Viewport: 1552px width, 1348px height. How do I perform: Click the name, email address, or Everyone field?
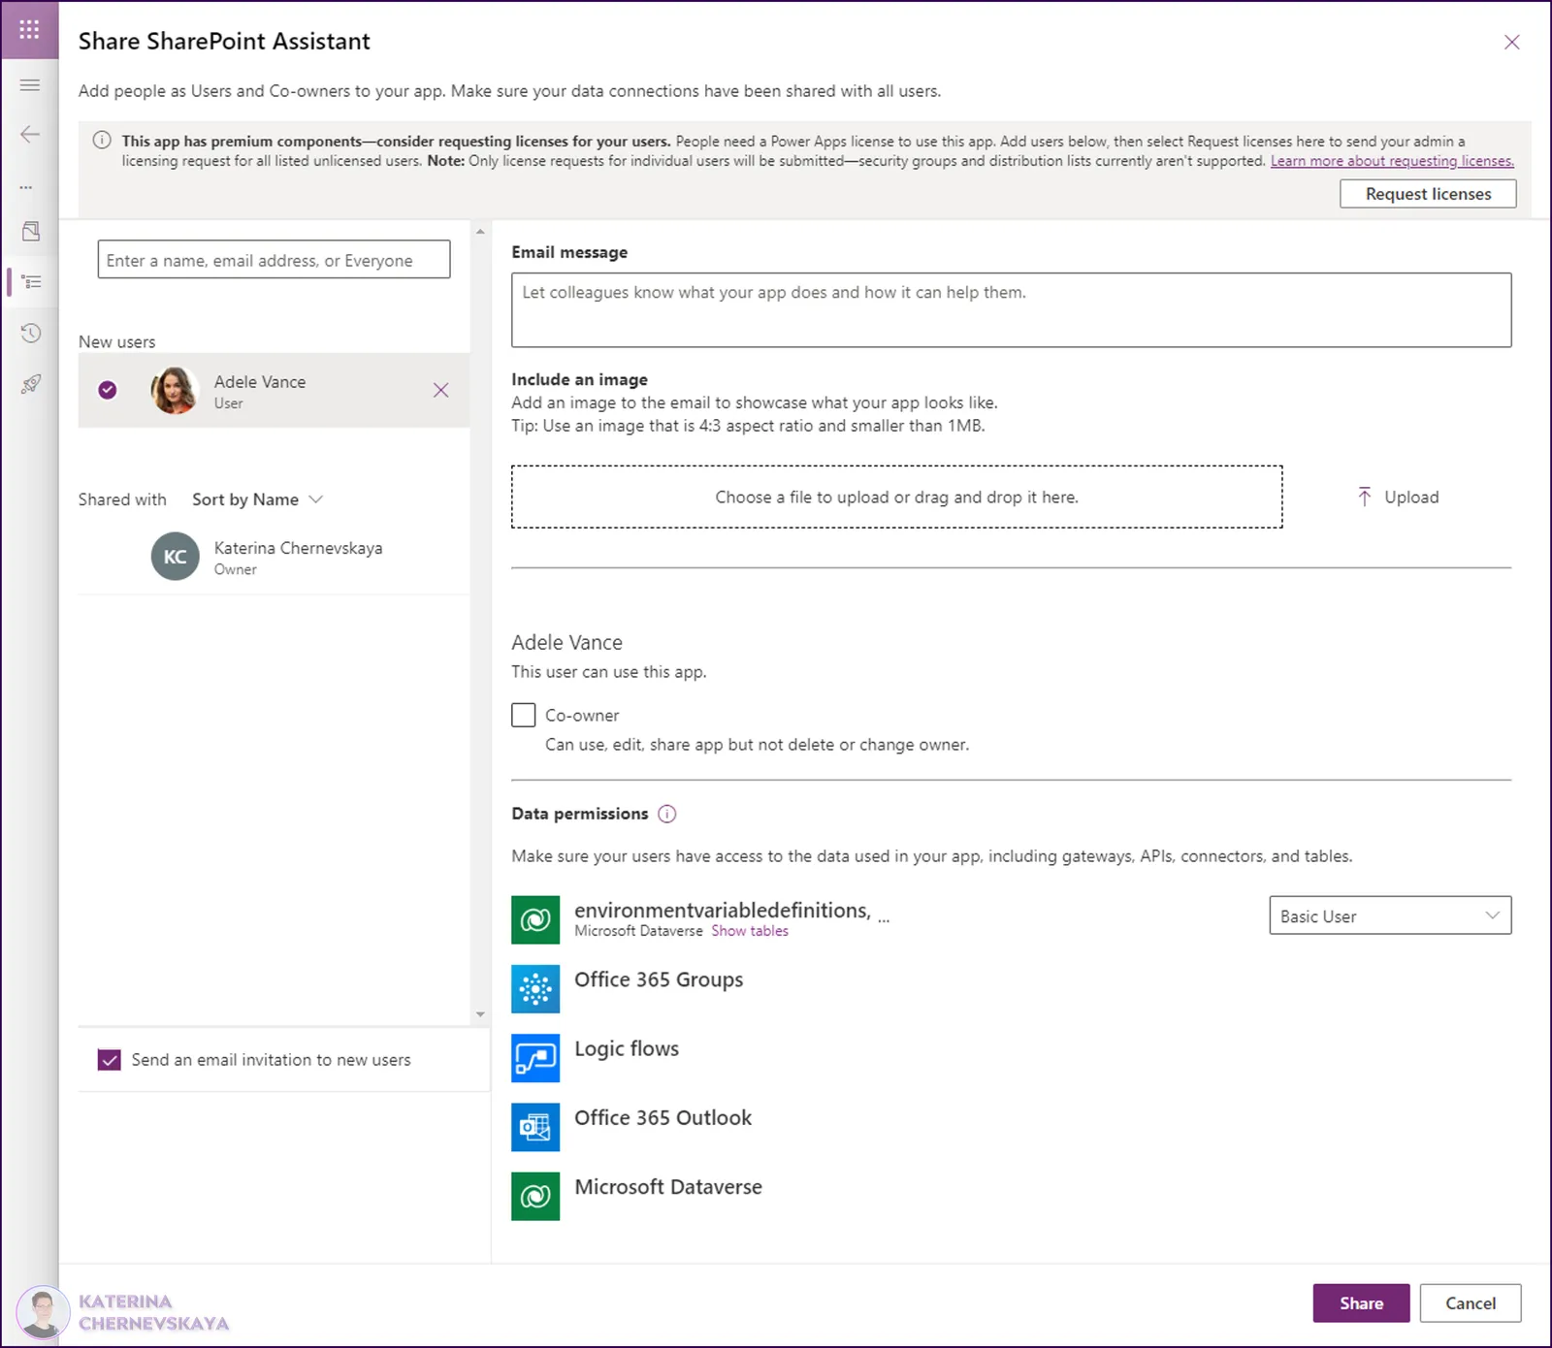pyautogui.click(x=274, y=260)
